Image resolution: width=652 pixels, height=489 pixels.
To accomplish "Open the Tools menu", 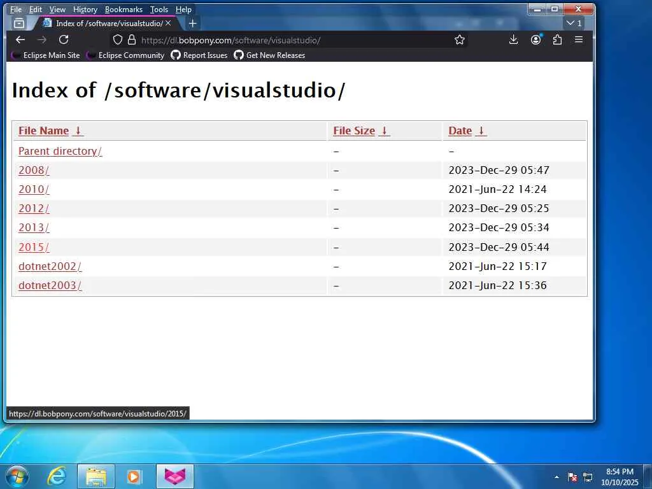I will tap(159, 9).
